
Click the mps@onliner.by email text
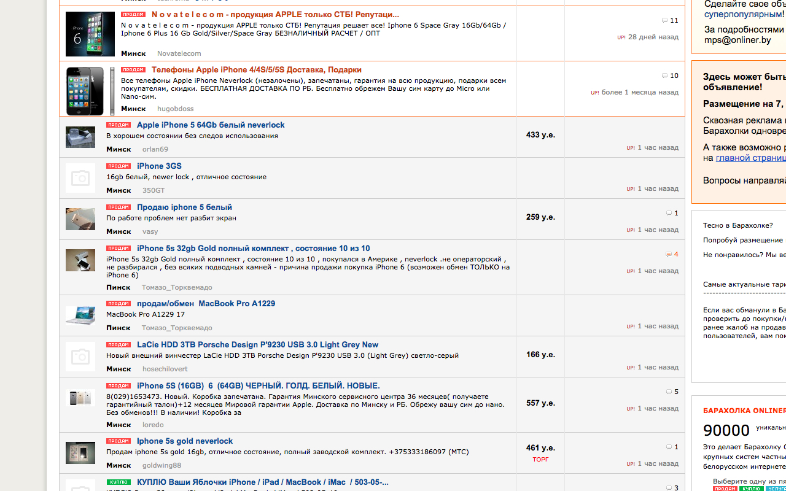[x=737, y=40]
